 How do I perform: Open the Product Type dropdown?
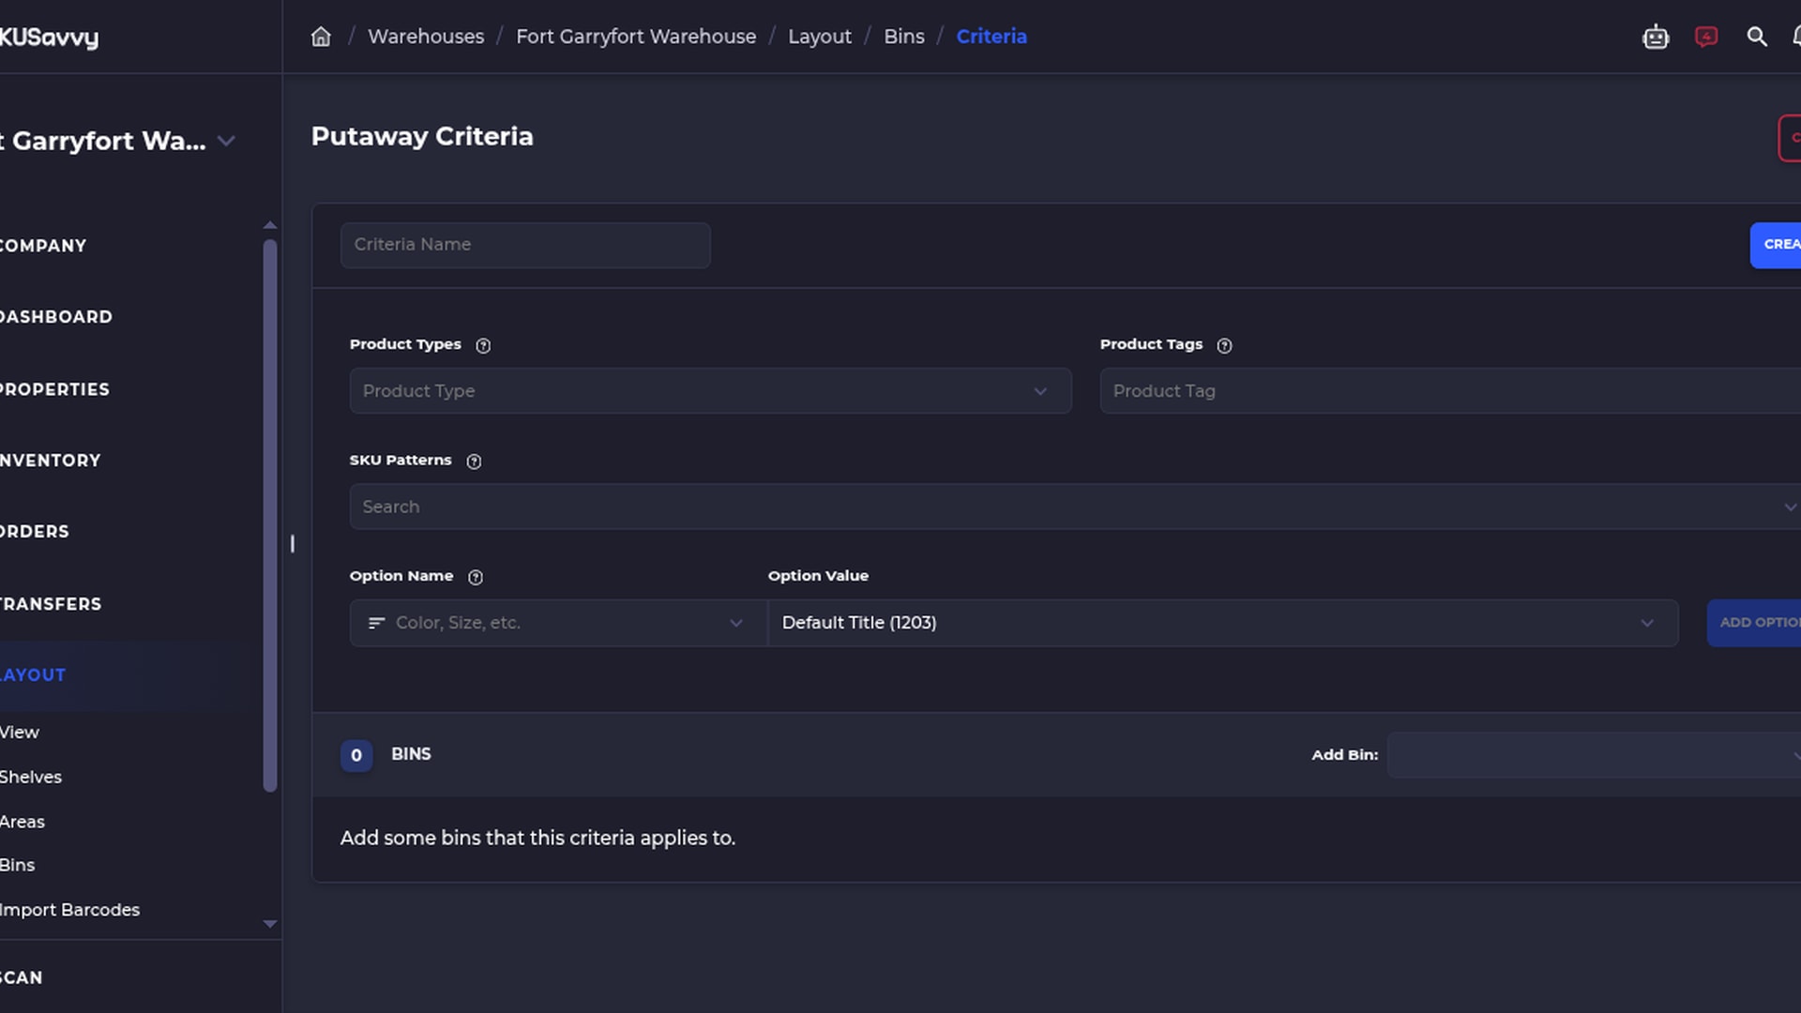pyautogui.click(x=710, y=391)
